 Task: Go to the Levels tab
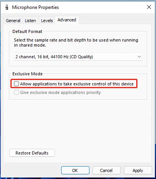[47, 21]
